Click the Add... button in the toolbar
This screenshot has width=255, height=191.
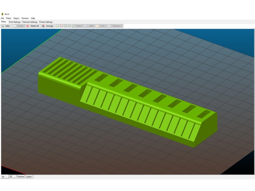[6, 26]
